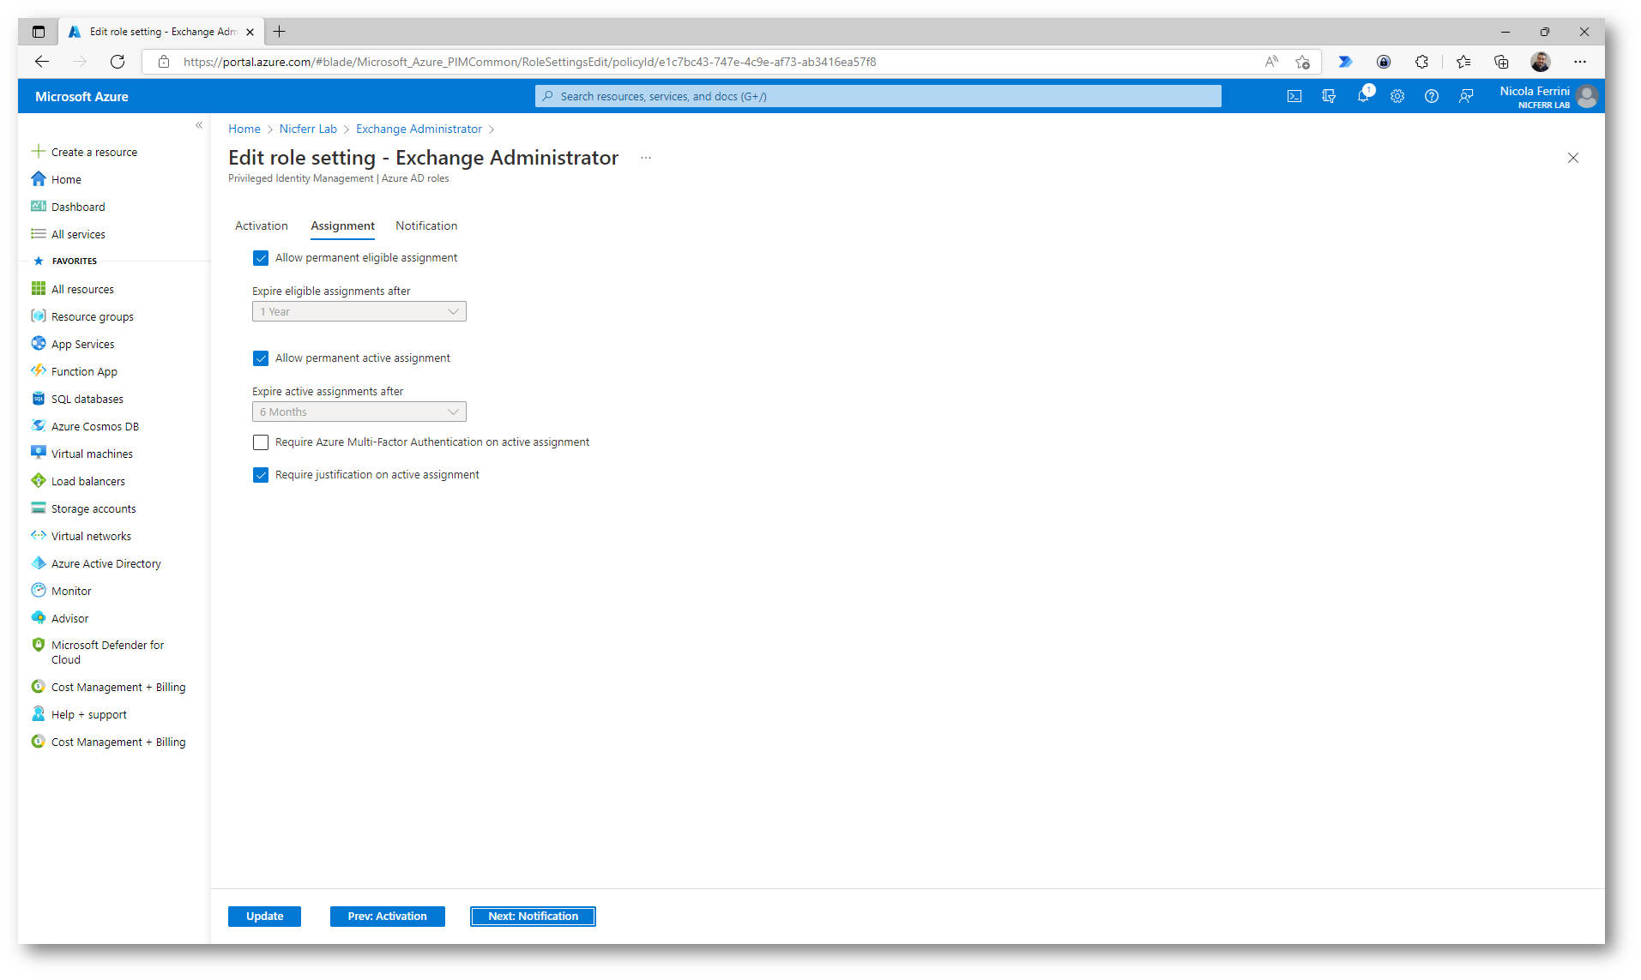Click the Microsoft Azure logo text

[x=81, y=97]
